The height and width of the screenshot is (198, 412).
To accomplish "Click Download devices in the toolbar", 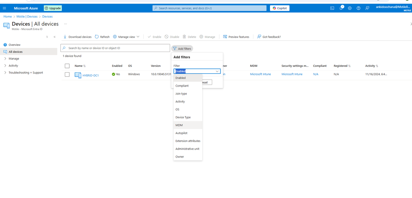I will (x=77, y=37).
